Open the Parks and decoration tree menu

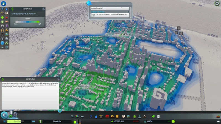pos(135,116)
